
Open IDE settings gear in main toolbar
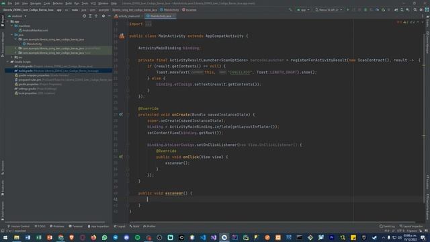click(x=421, y=9)
